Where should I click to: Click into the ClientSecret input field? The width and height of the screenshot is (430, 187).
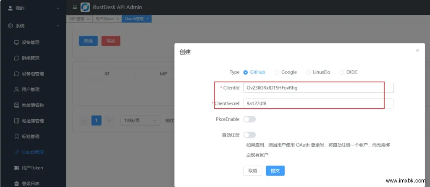(318, 103)
